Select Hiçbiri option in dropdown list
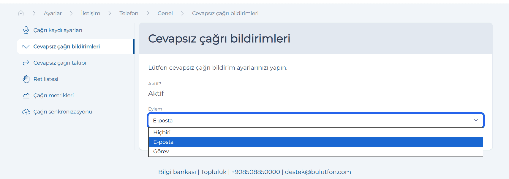Viewport: 509px width, 179px height. (162, 132)
